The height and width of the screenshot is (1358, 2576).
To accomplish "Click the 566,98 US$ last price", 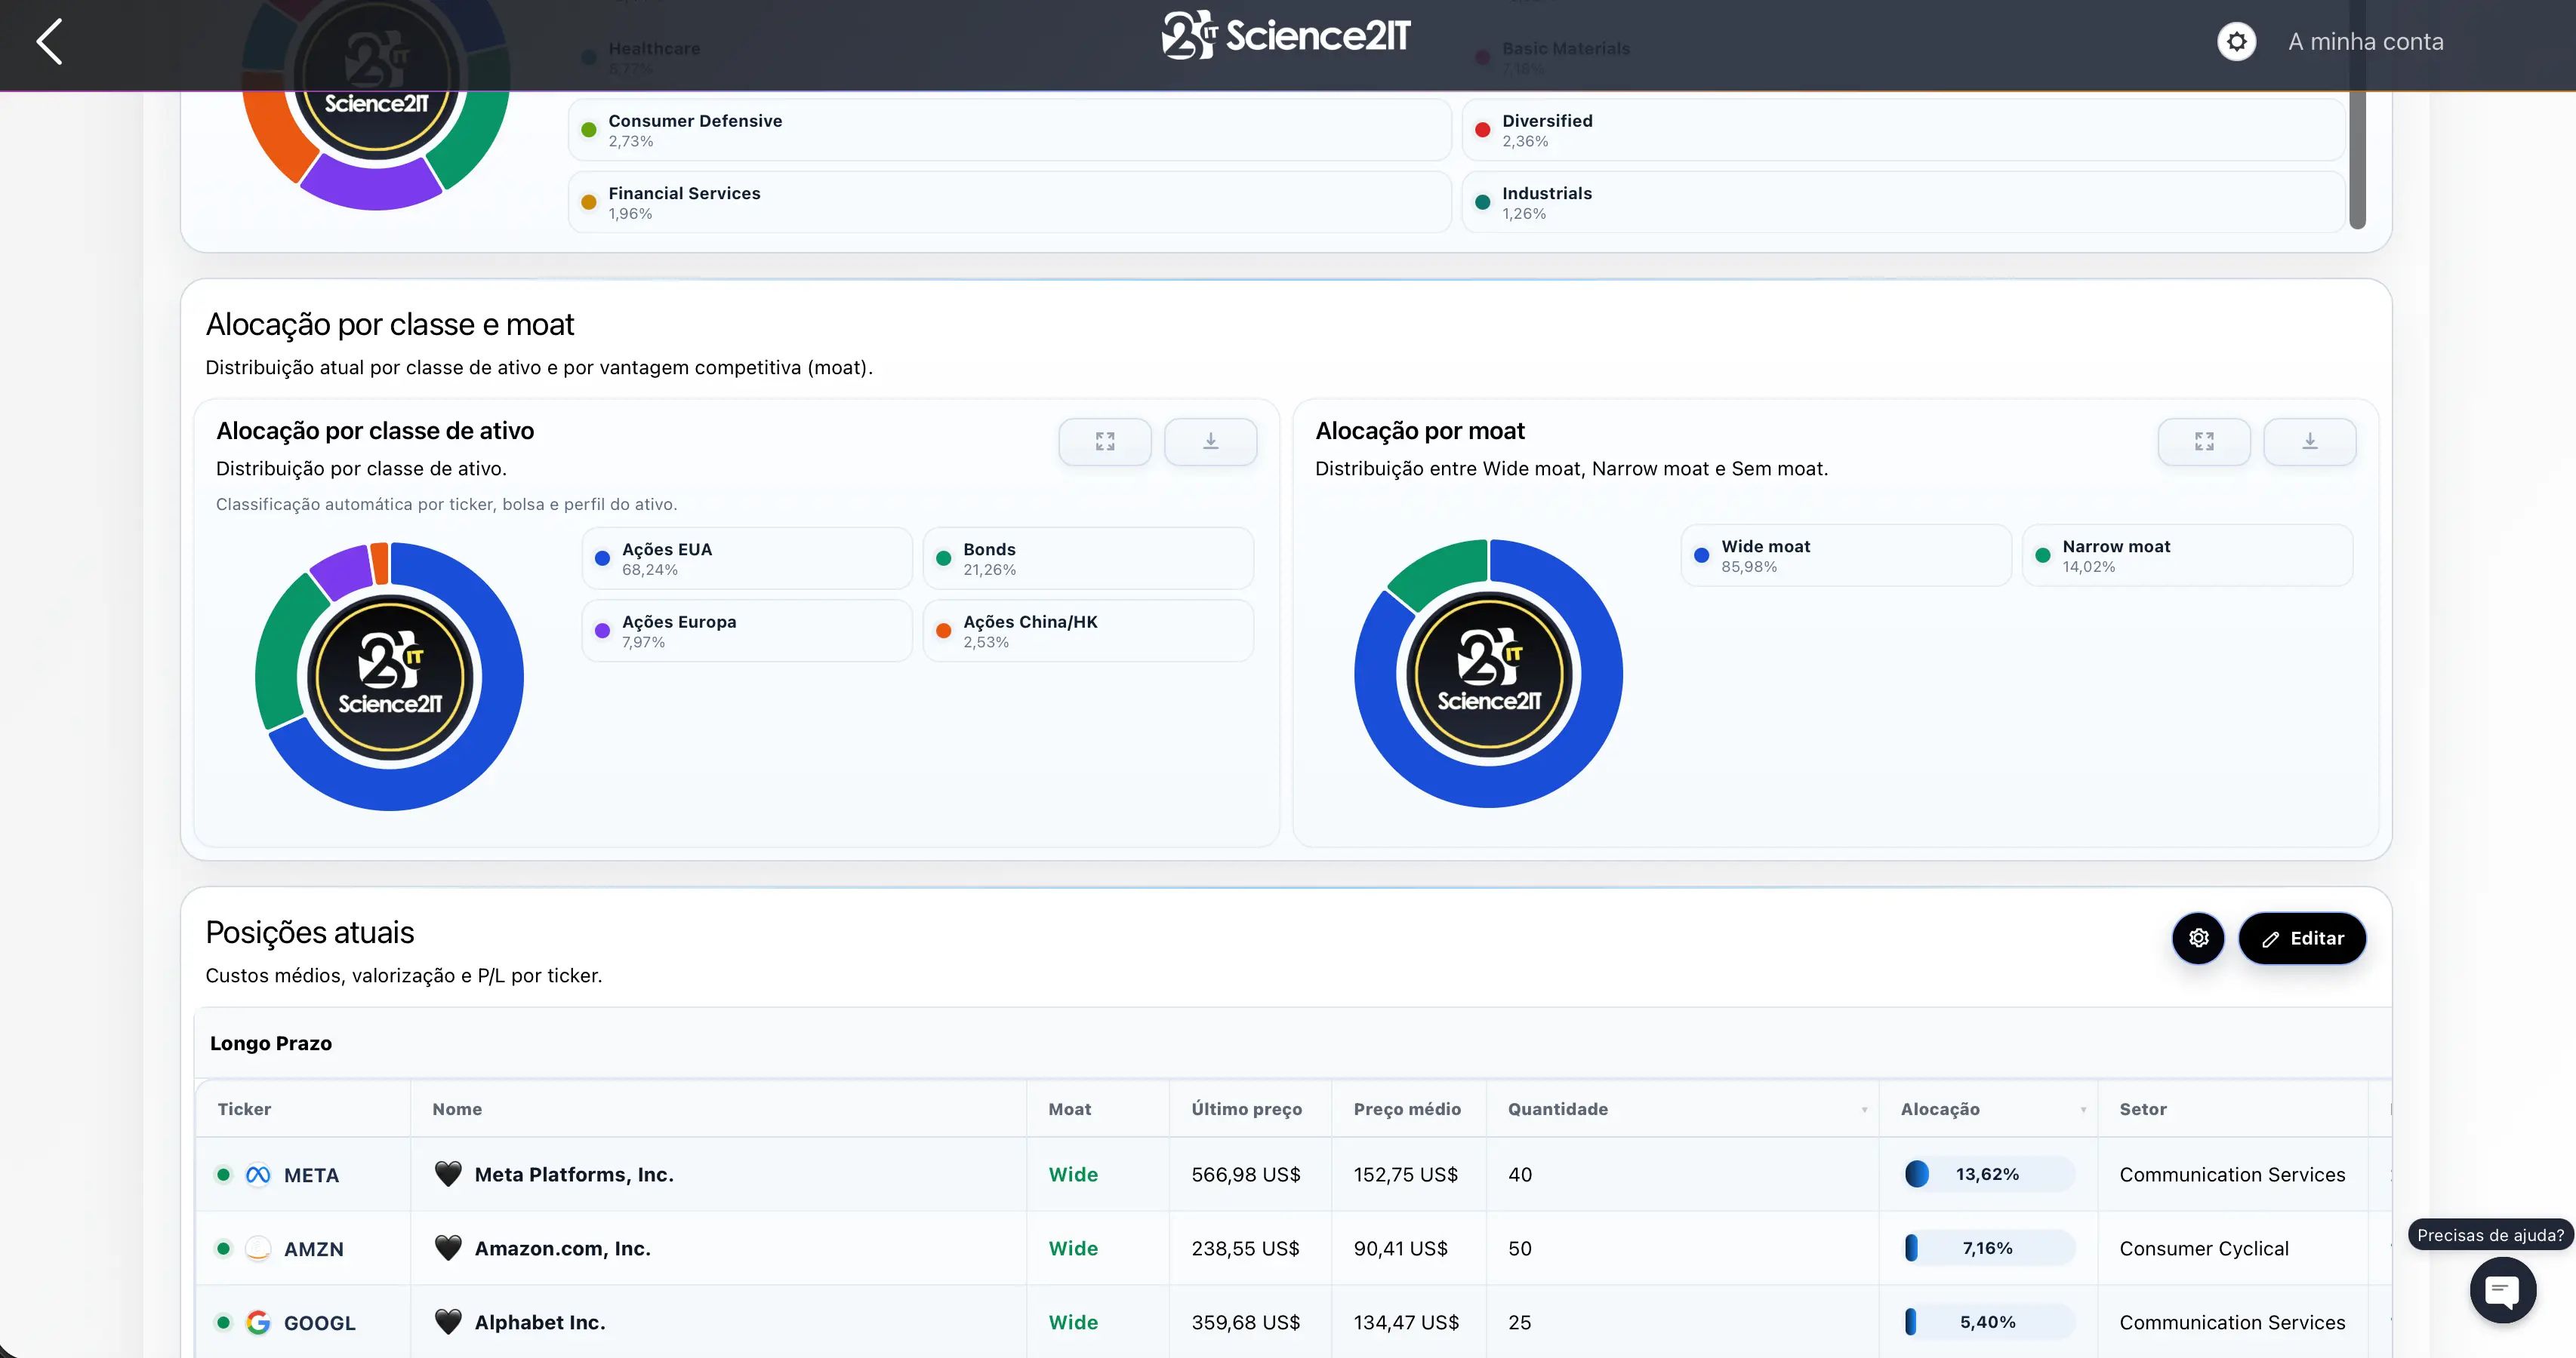I will pos(1246,1174).
